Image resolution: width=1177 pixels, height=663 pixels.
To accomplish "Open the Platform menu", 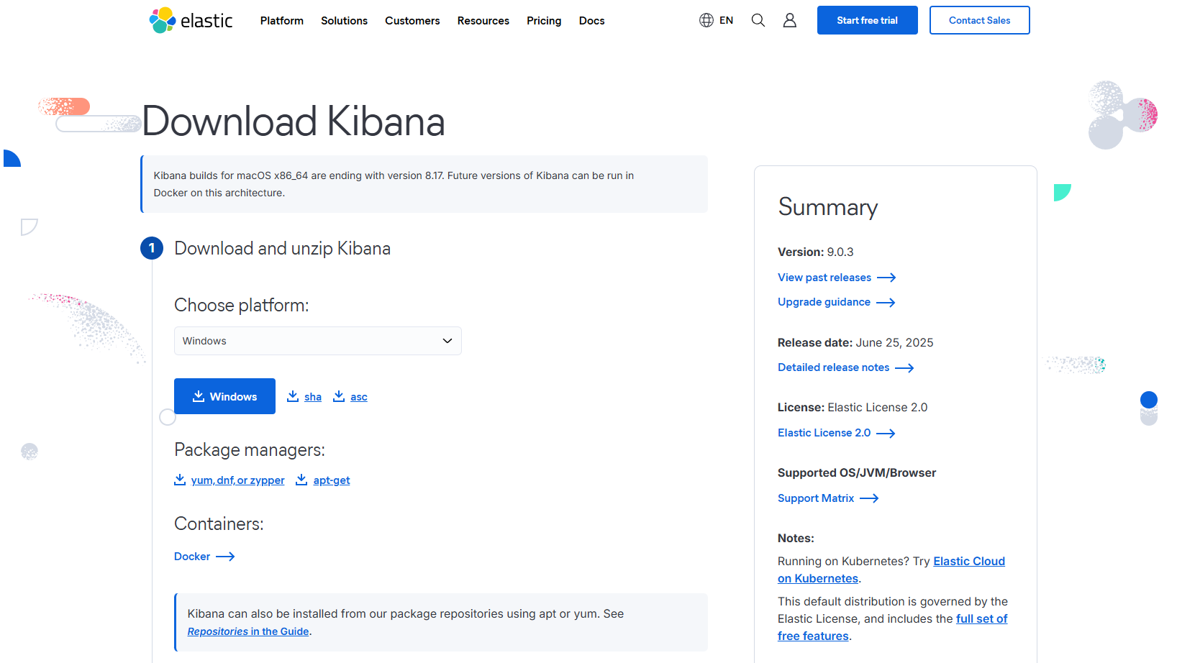I will 282,21.
